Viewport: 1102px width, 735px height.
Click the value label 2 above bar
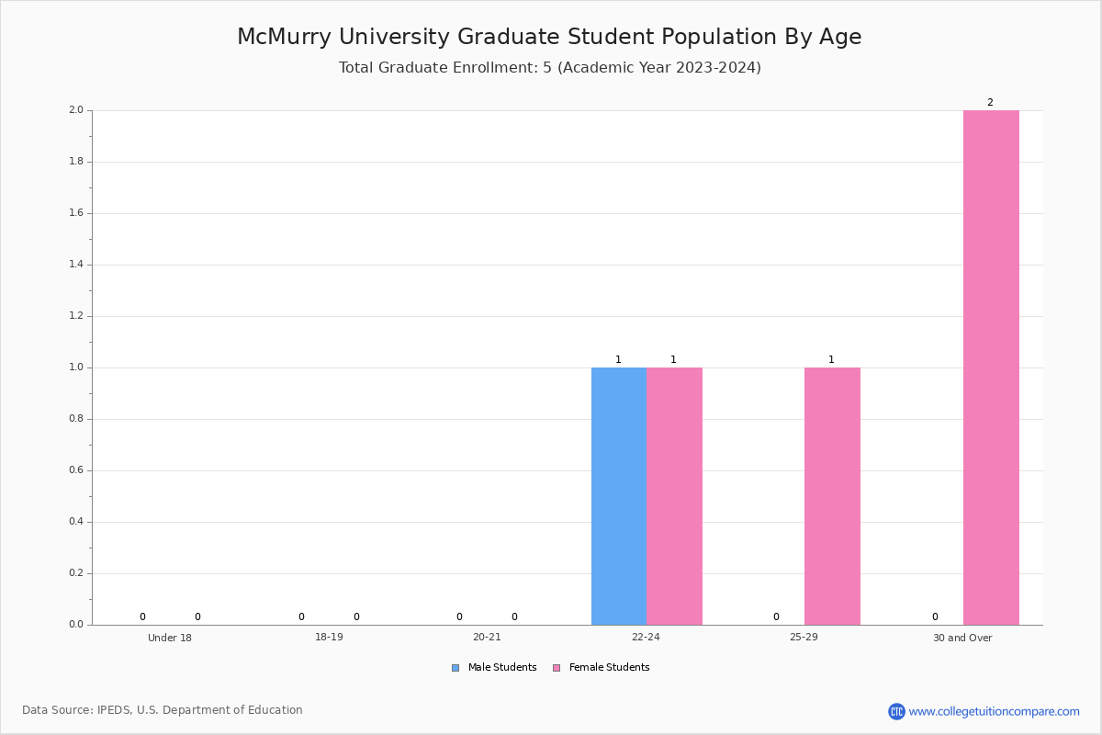pyautogui.click(x=990, y=103)
